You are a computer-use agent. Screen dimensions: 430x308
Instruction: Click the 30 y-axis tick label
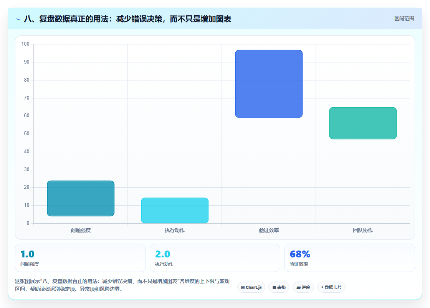coord(26,169)
